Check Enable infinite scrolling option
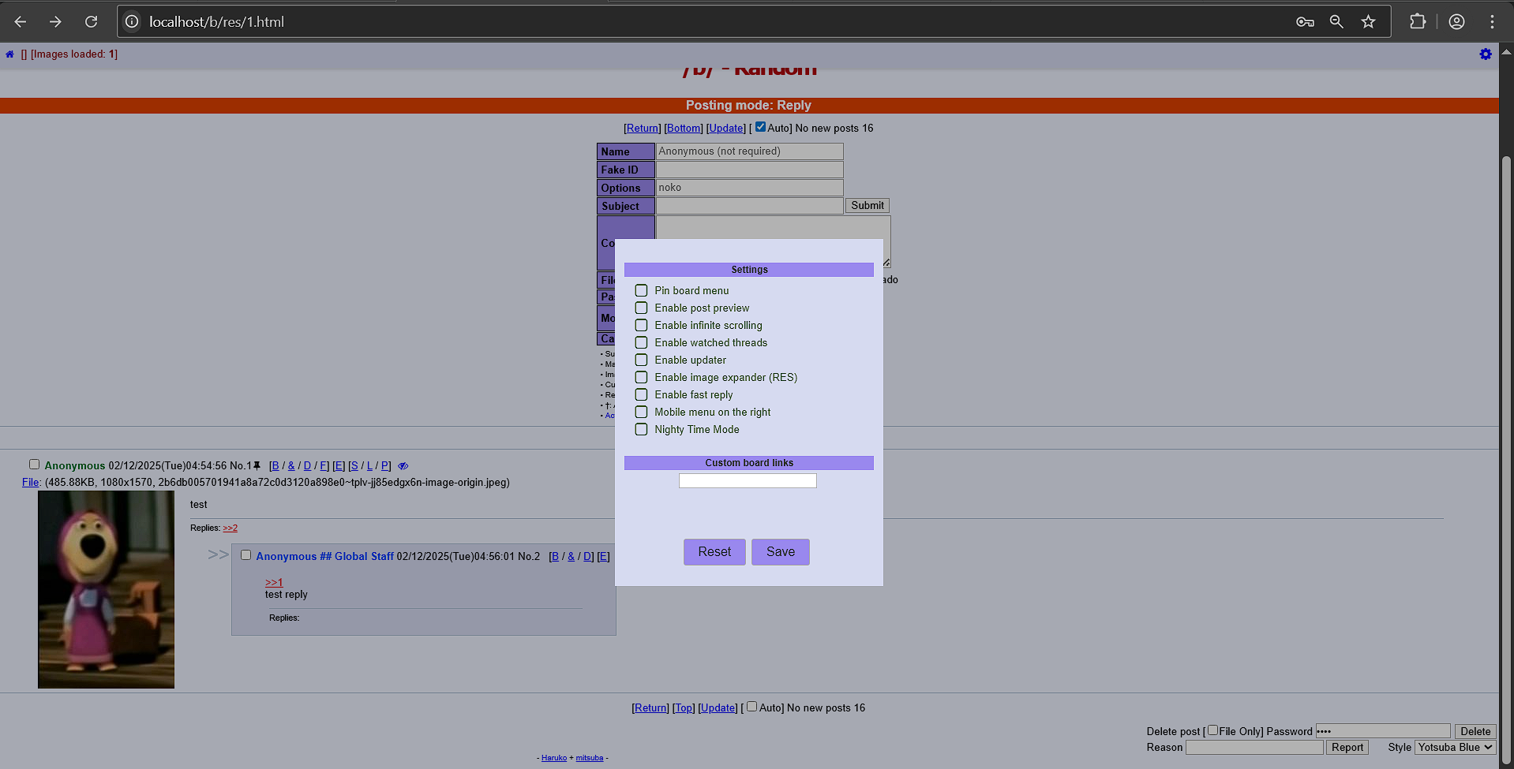Image resolution: width=1514 pixels, height=769 pixels. pyautogui.click(x=641, y=326)
